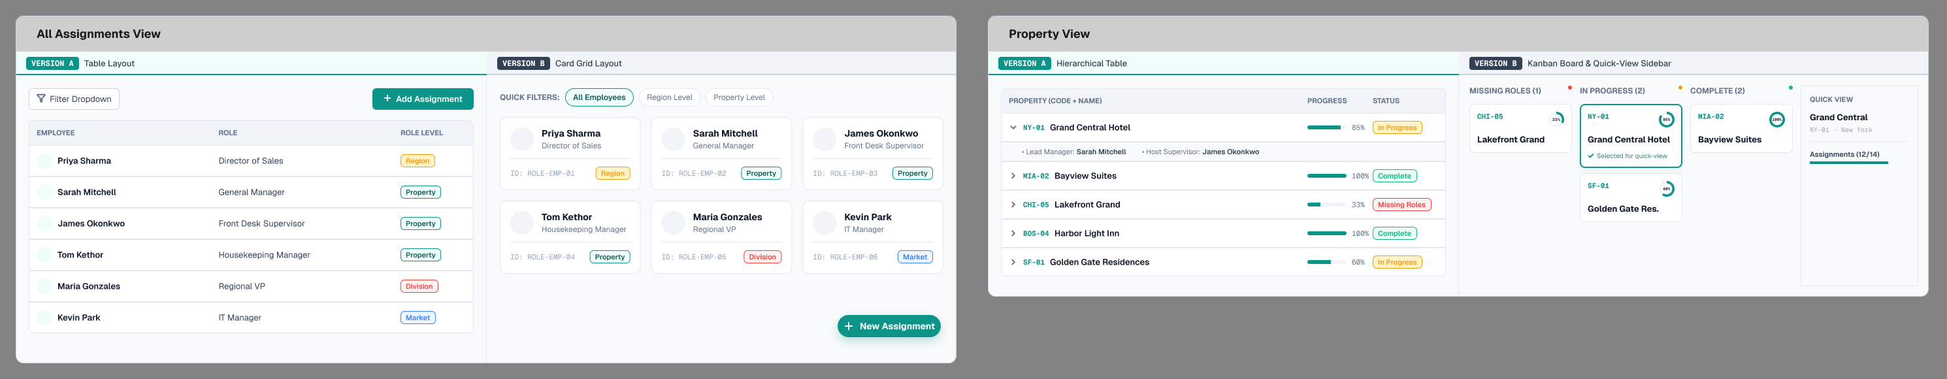Click the progress bar for Grand Central Hotel row
The image size is (1947, 379).
(x=1326, y=128)
